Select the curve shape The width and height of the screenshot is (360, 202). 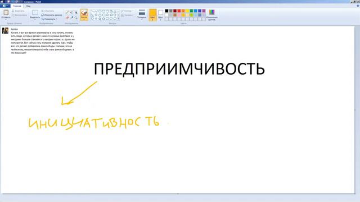pyautogui.click(x=96, y=11)
